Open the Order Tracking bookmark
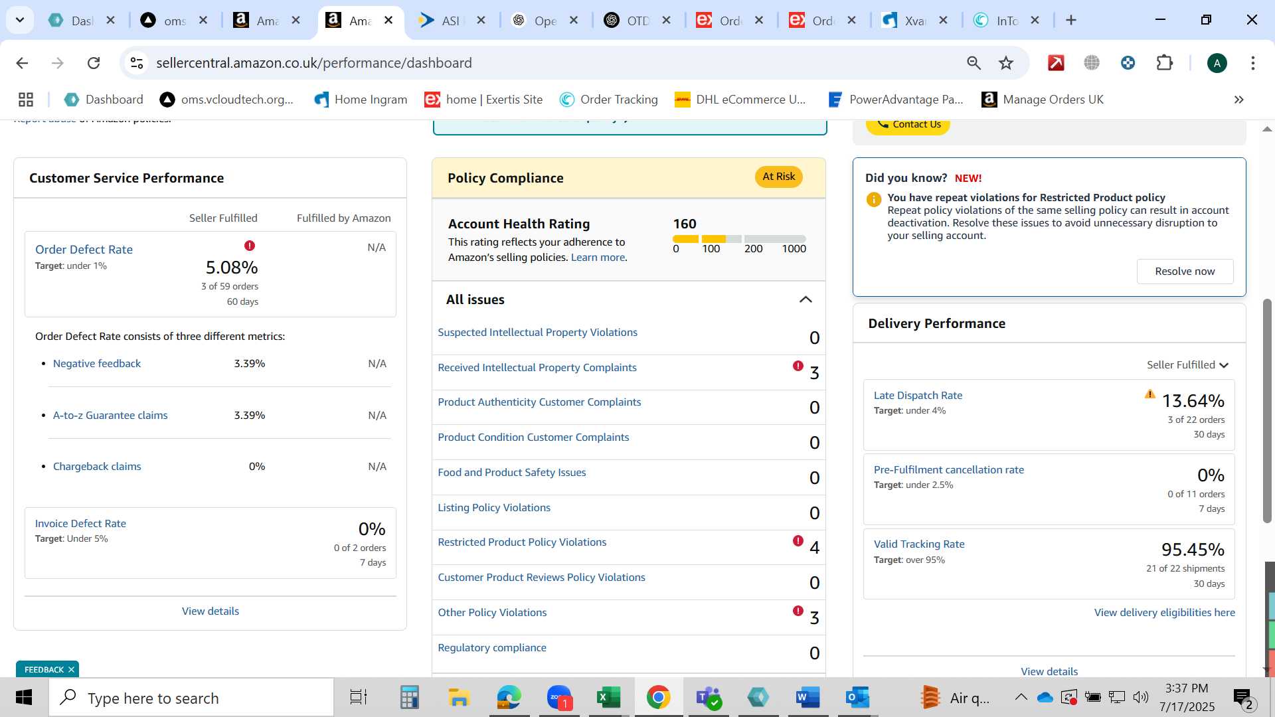 click(x=608, y=100)
